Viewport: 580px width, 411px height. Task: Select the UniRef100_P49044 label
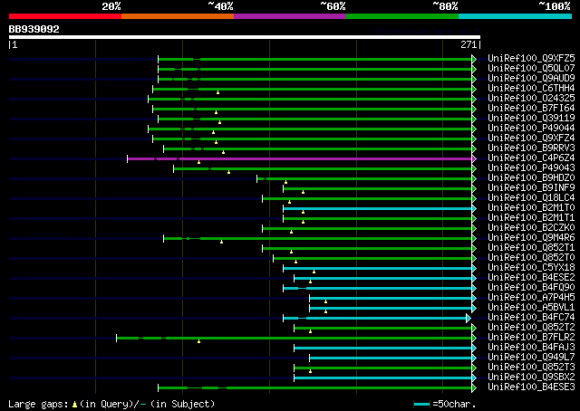pos(531,128)
